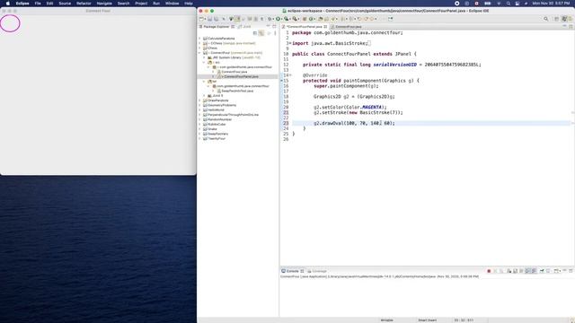Click Smart Insert in status bar
575x323 pixels.
[x=428, y=320]
